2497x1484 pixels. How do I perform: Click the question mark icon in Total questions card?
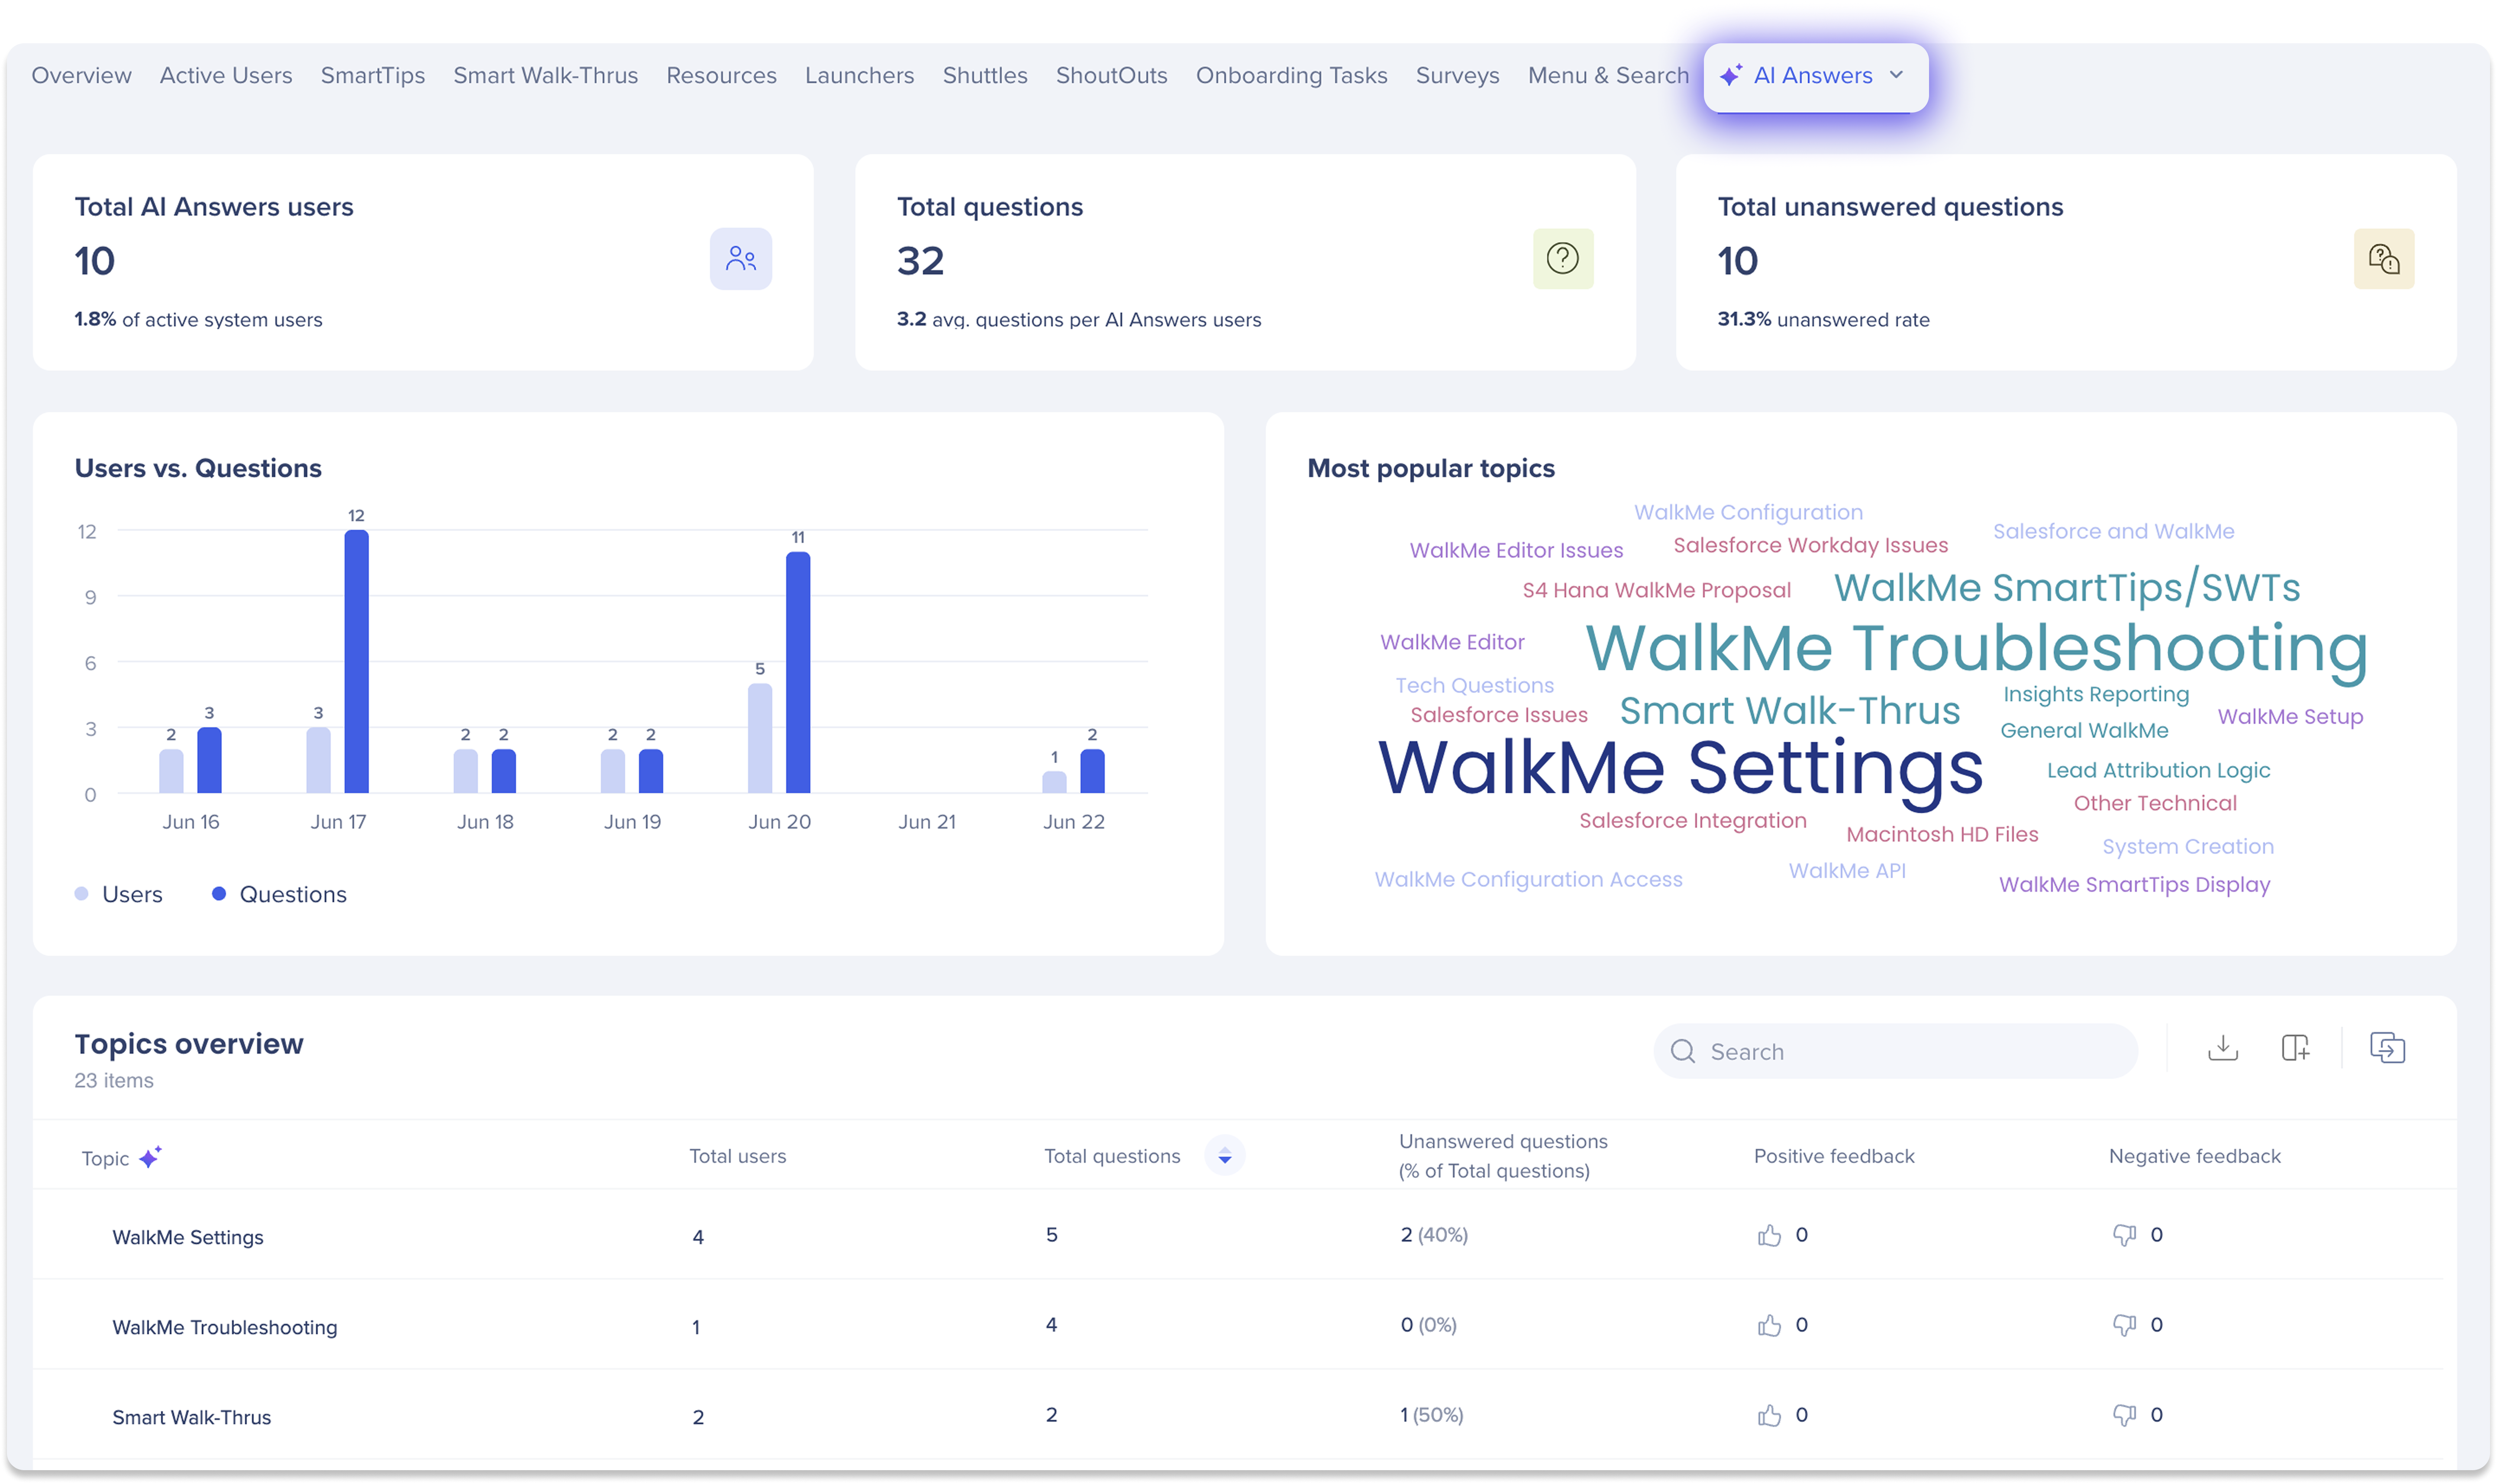[x=1562, y=259]
